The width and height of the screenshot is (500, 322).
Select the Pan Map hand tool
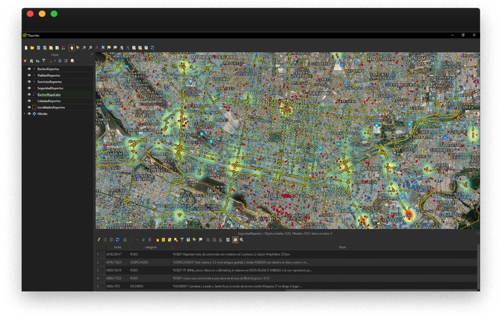tap(71, 48)
